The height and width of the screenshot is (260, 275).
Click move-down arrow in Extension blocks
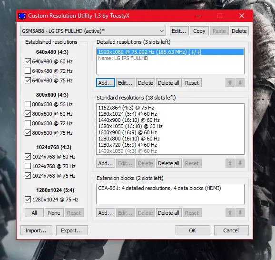(x=240, y=213)
